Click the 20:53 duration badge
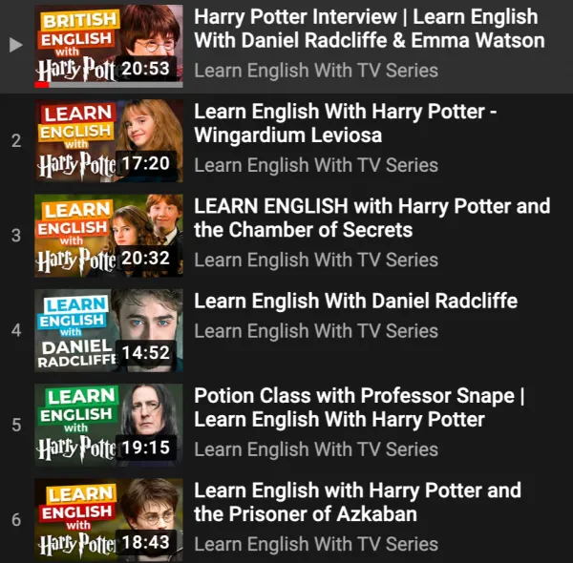Viewport: 573px width, 563px height. (146, 69)
